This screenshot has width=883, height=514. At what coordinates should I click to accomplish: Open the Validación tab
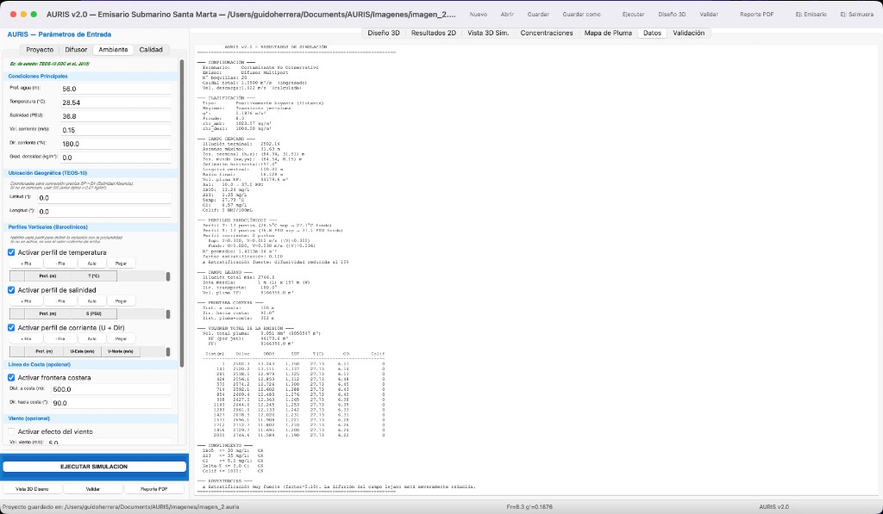click(x=689, y=34)
